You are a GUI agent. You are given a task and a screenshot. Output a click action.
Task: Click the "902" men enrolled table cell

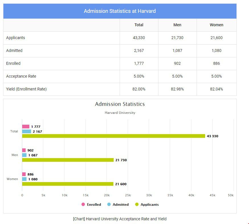pyautogui.click(x=177, y=63)
